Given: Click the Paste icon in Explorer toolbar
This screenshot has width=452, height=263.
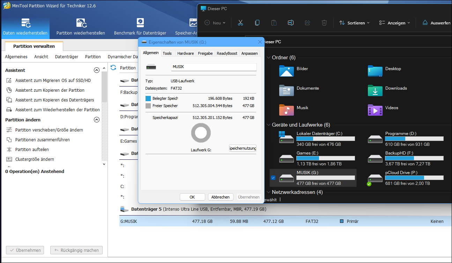Looking at the screenshot, I should tap(274, 23).
